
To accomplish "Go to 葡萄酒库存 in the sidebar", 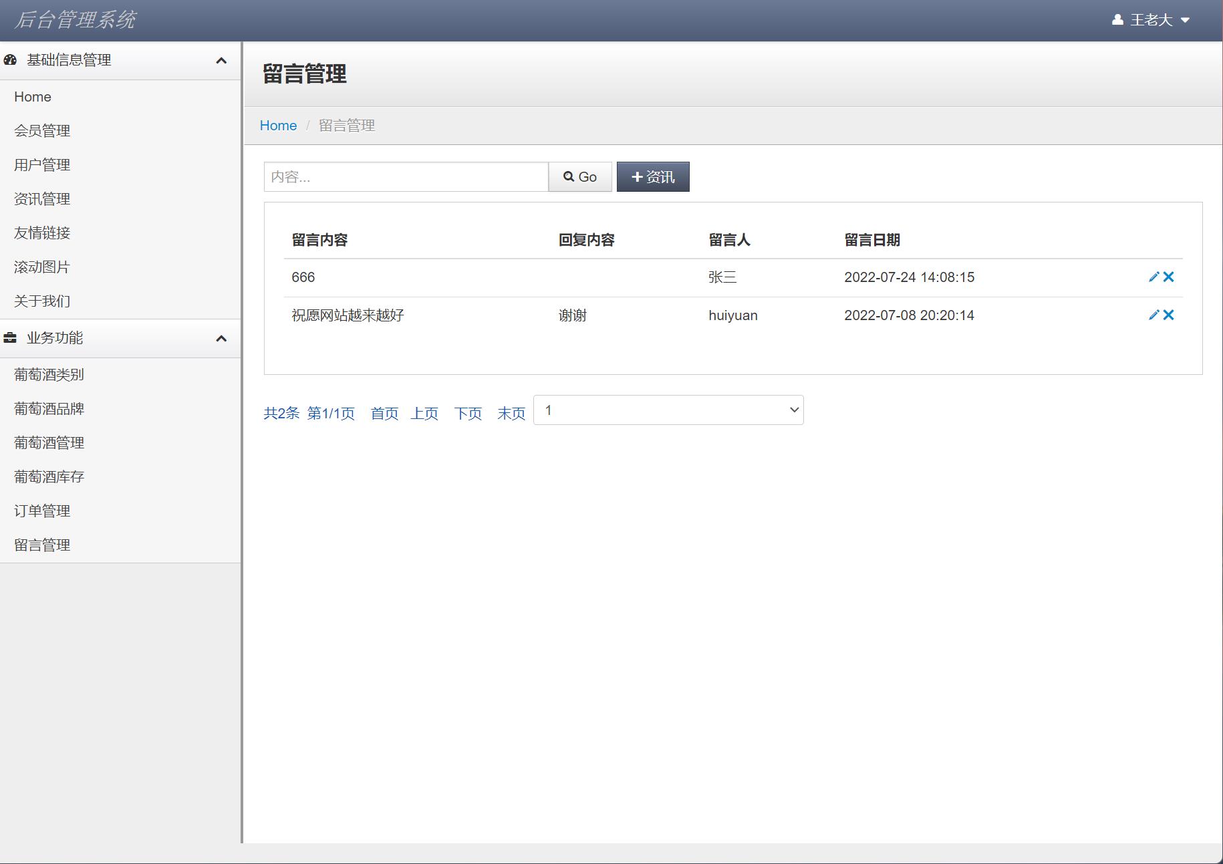I will (x=49, y=477).
